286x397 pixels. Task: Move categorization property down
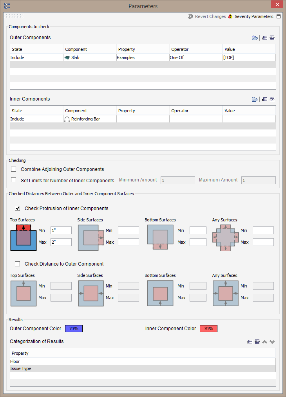272,342
